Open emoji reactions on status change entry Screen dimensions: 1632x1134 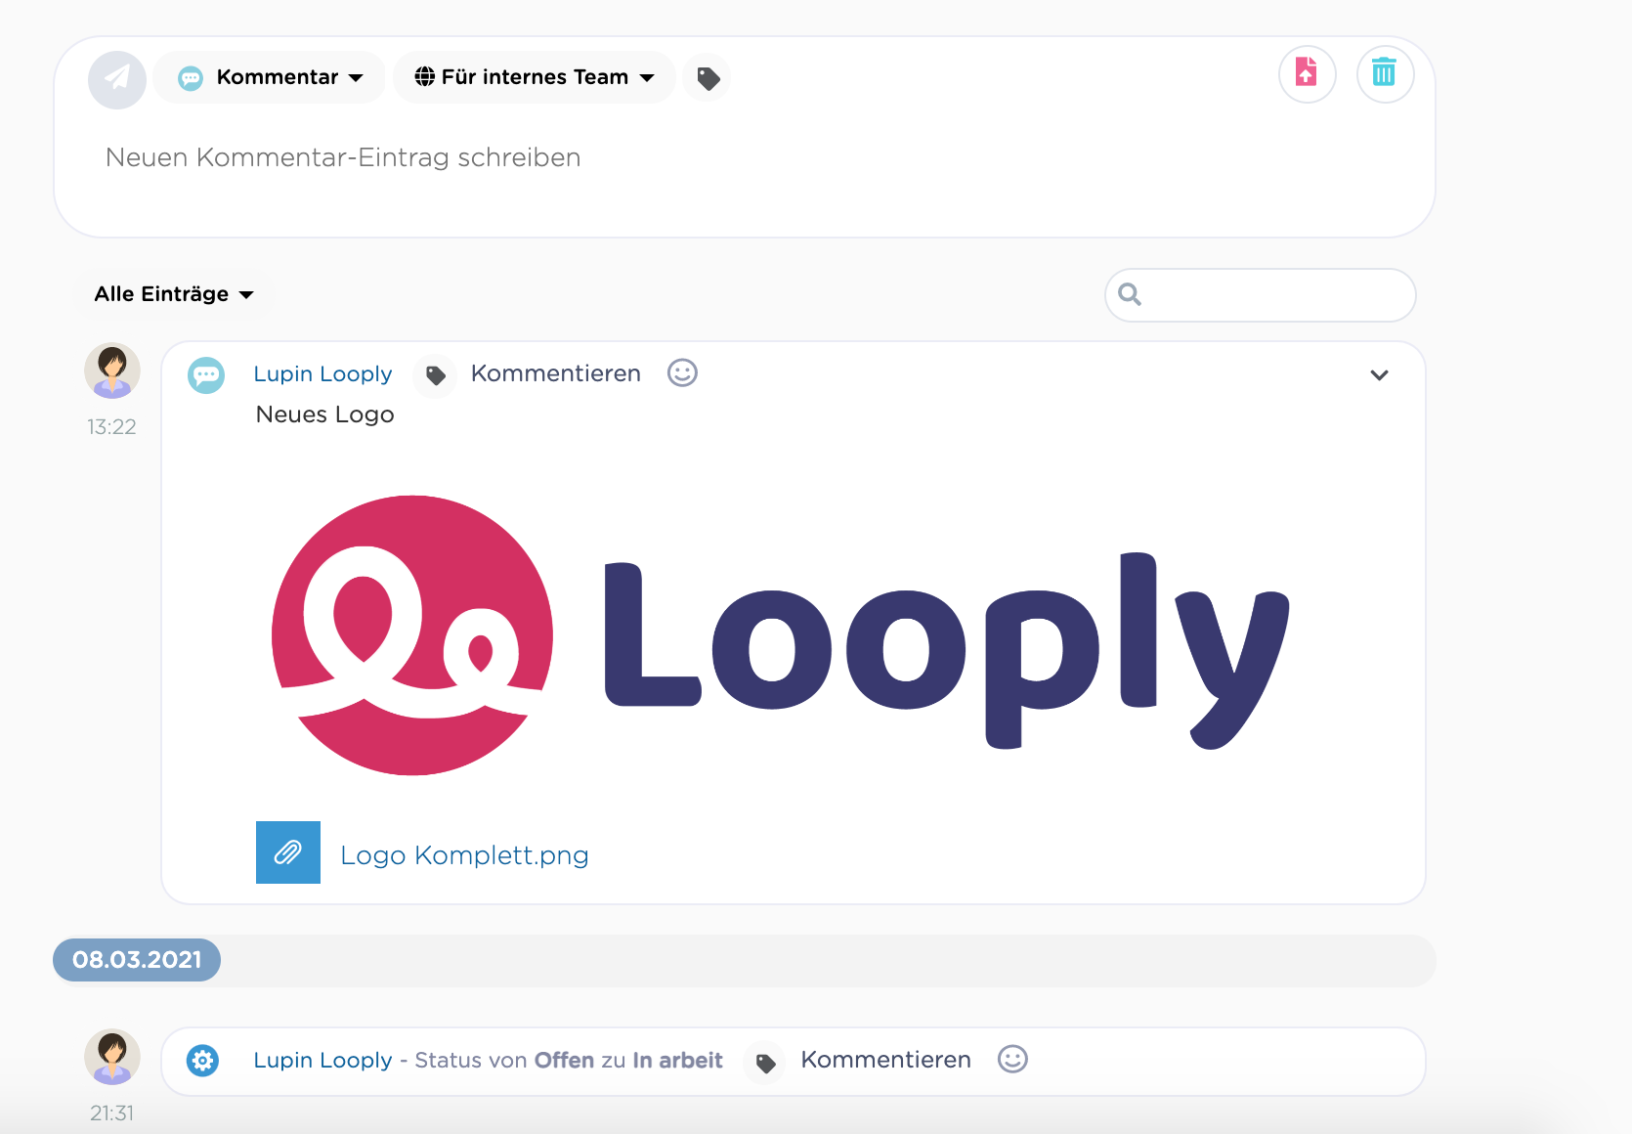point(1012,1060)
